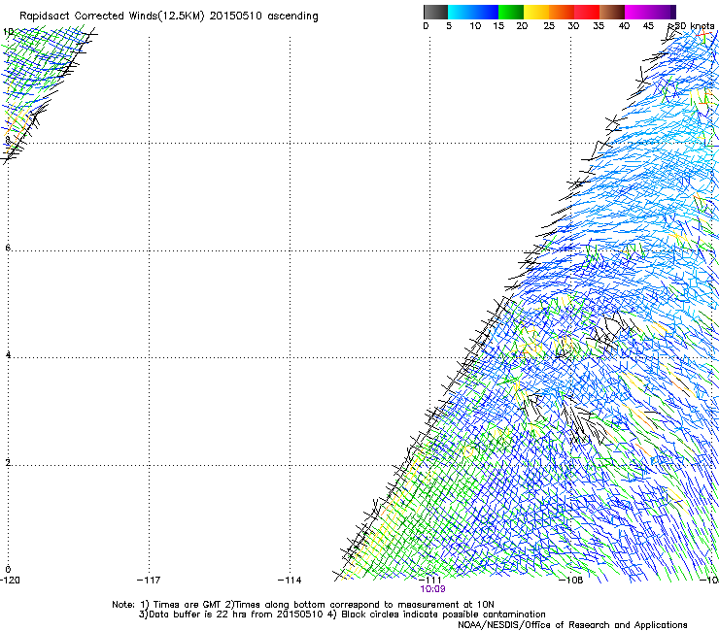Click the NOAA/NESDIS Office of Research credit
This screenshot has width=719, height=631.
[572, 625]
